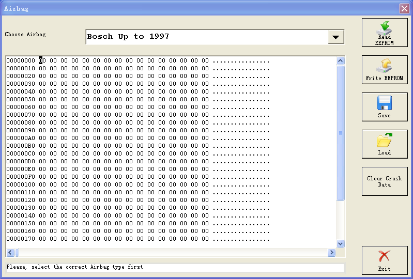413x279 pixels.
Task: Click the address 00000020 row
Action: (x=138, y=76)
